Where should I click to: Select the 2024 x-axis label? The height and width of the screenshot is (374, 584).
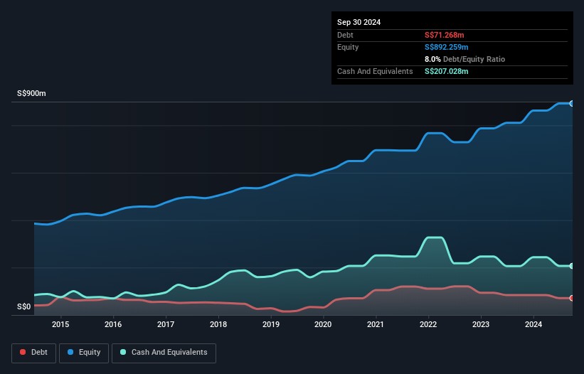click(533, 325)
